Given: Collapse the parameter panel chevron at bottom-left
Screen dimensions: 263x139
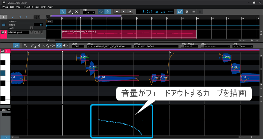Looking at the screenshot, I should [5, 137].
